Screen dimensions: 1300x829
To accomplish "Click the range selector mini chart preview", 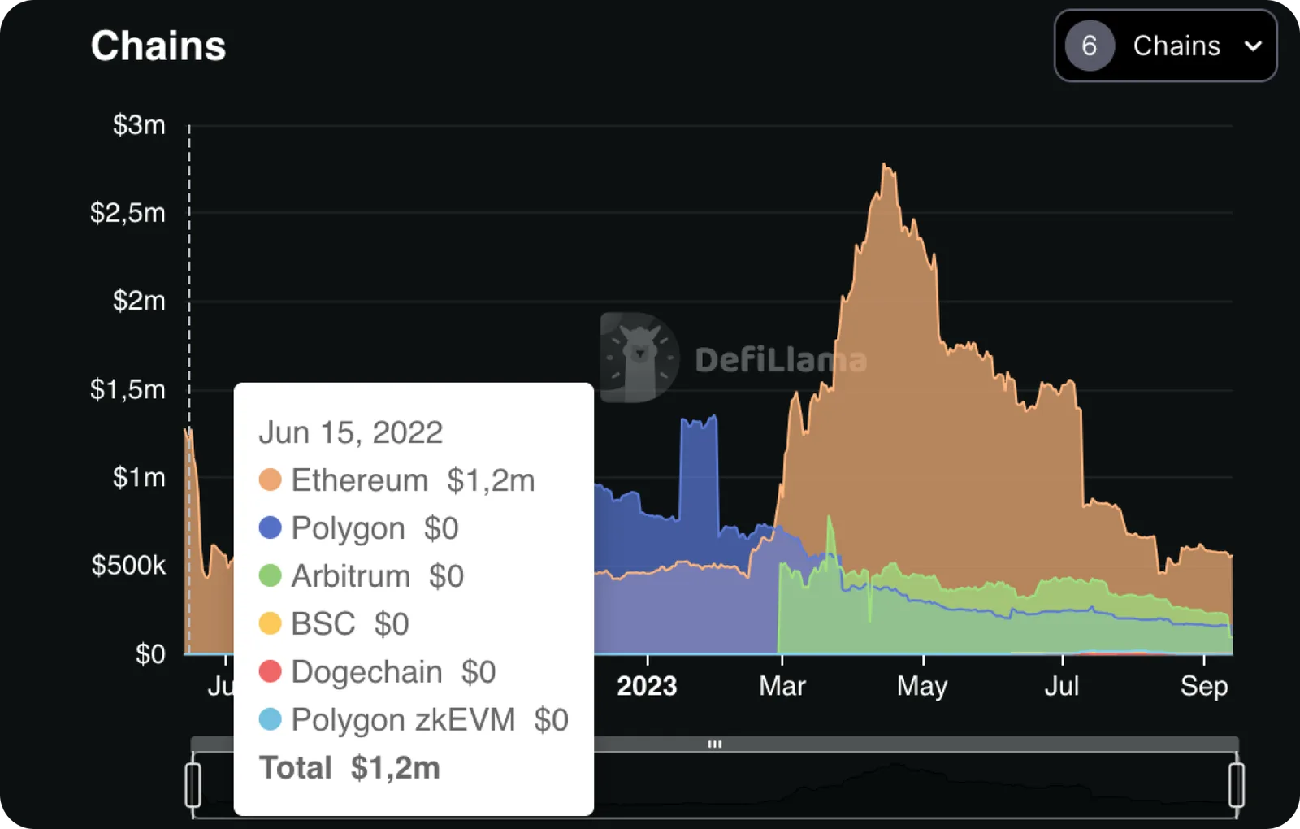I will pyautogui.click(x=714, y=784).
